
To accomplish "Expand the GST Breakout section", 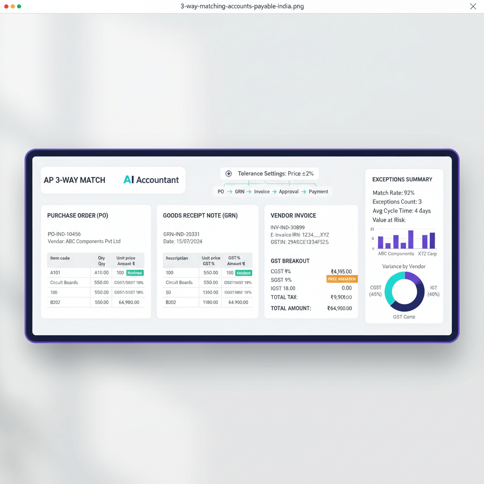I will pos(290,261).
